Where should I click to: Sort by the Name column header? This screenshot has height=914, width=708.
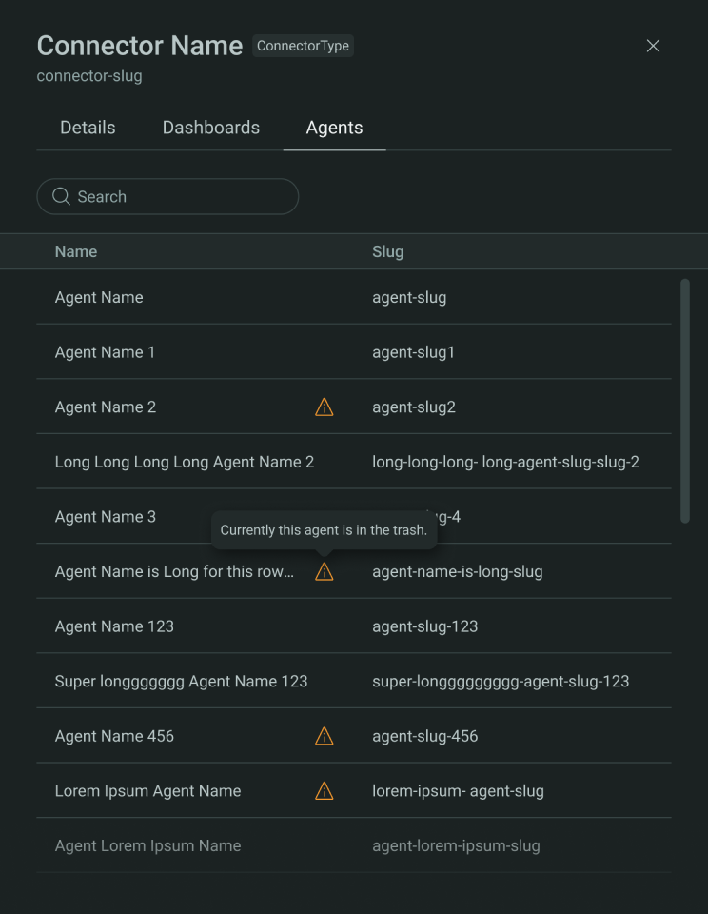pyautogui.click(x=76, y=251)
